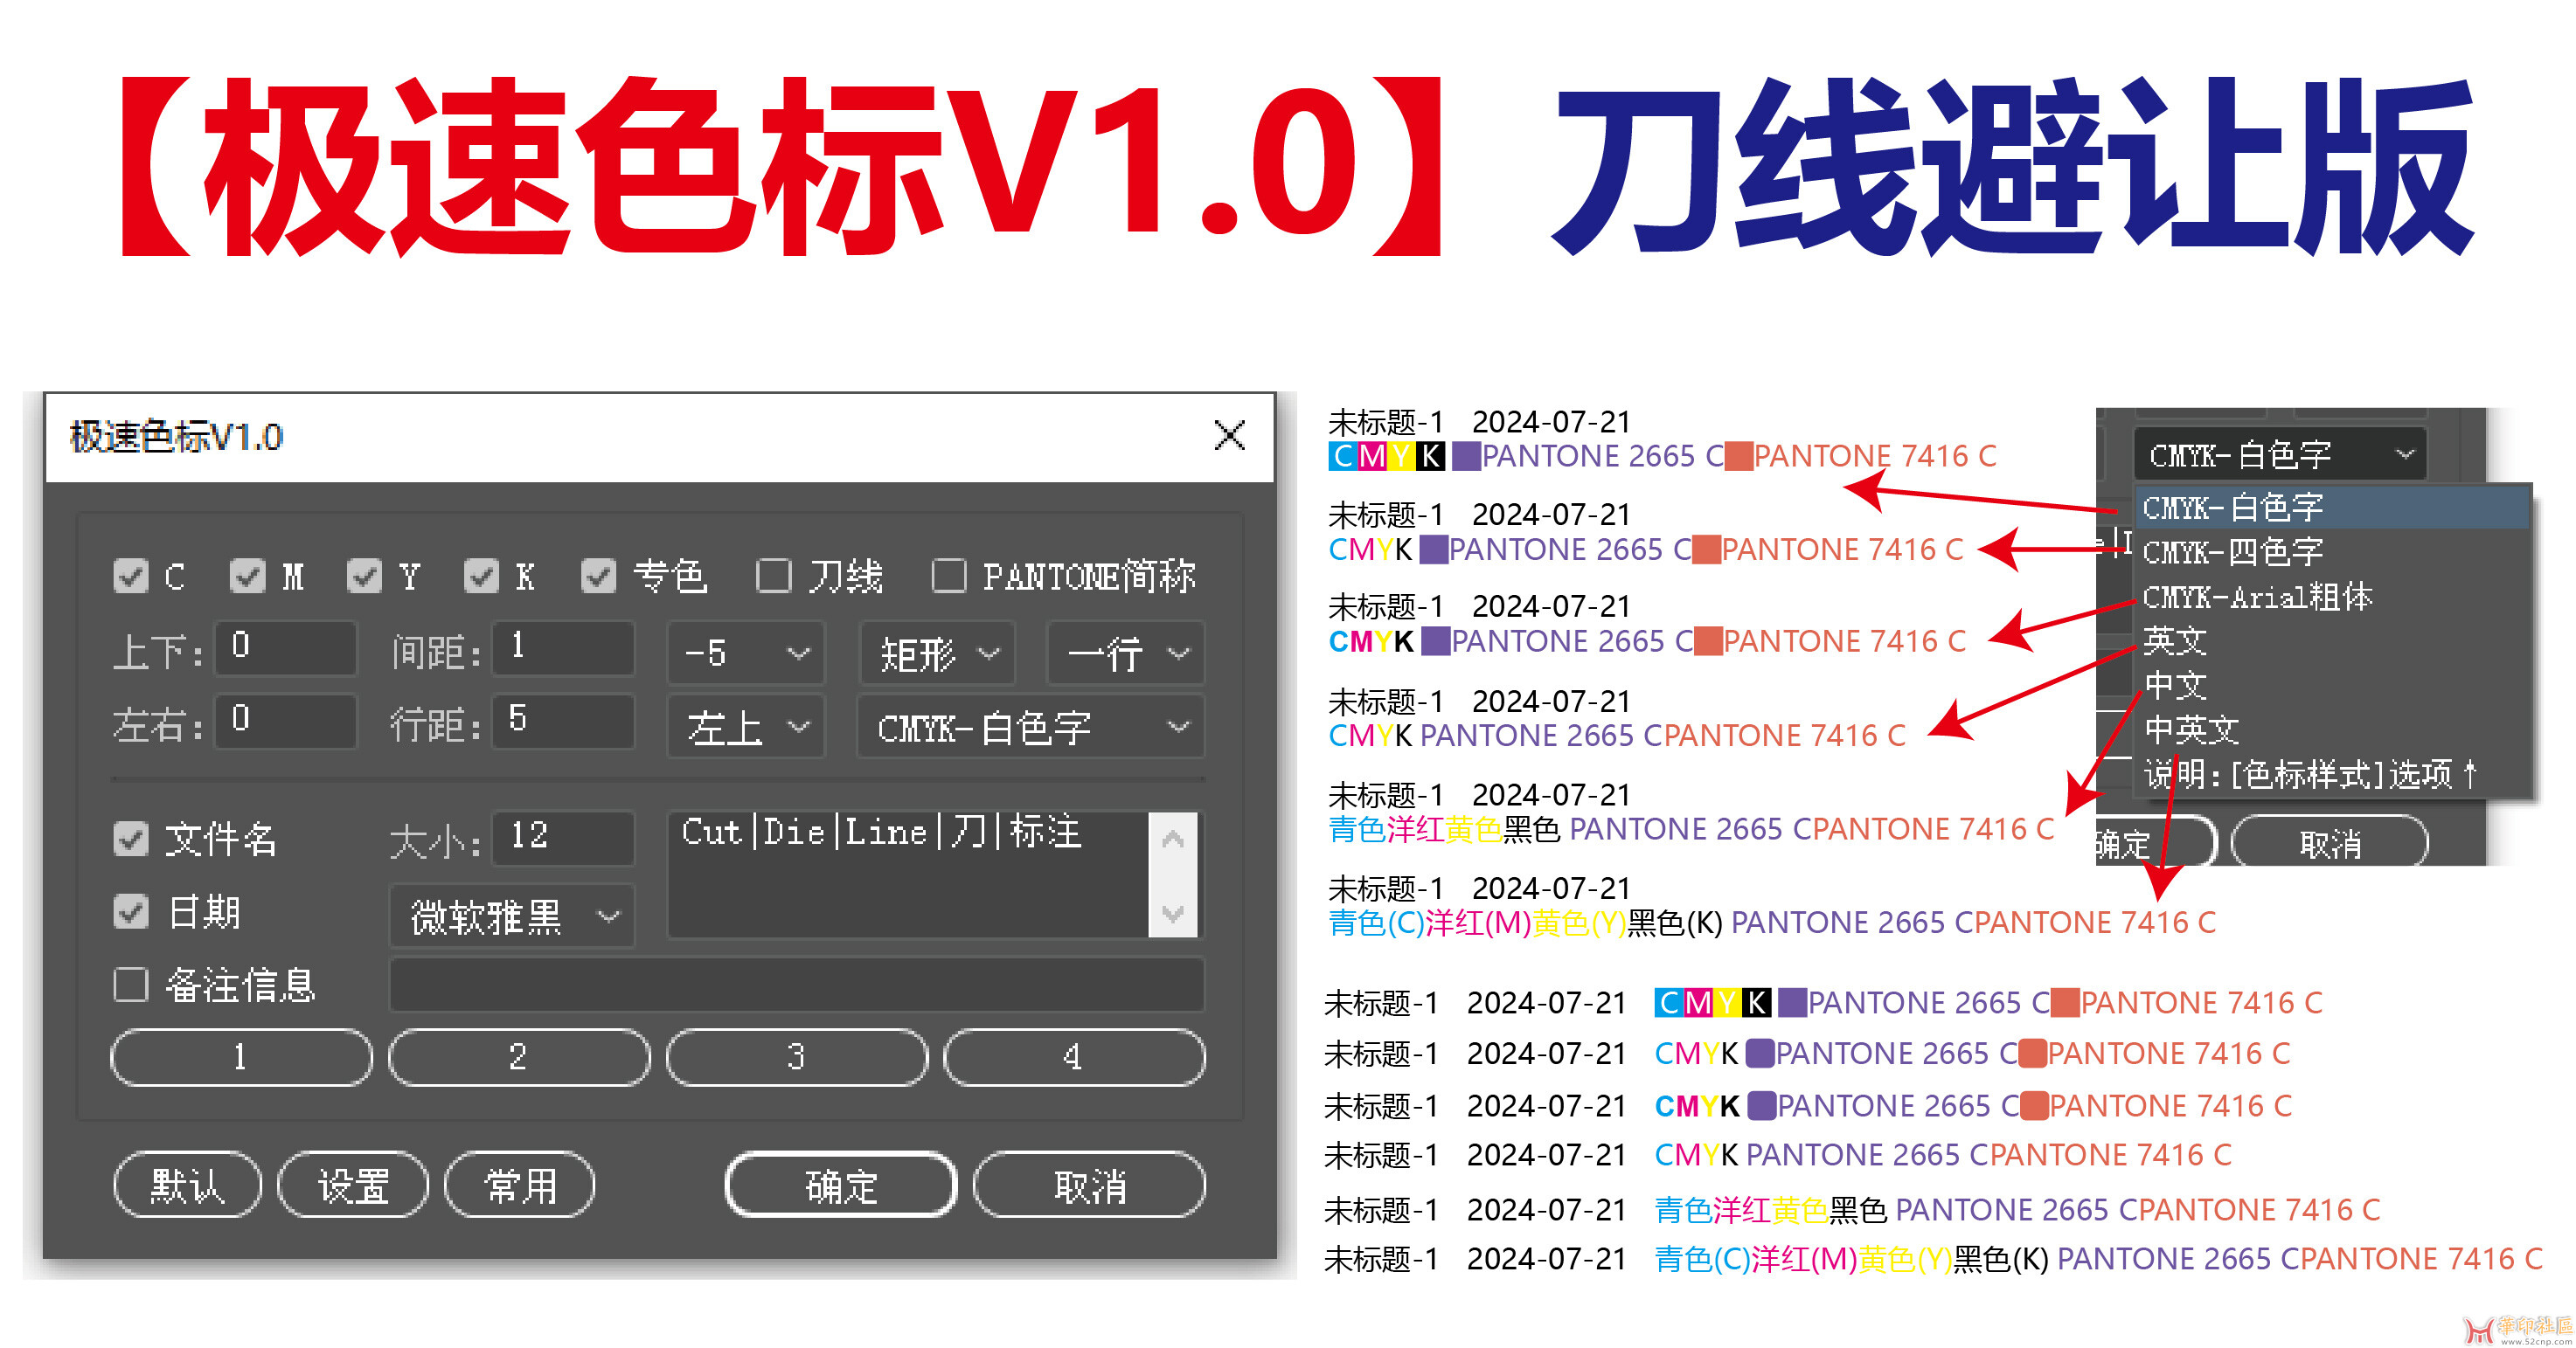Open the 矩形 shape dropdown

[937, 653]
